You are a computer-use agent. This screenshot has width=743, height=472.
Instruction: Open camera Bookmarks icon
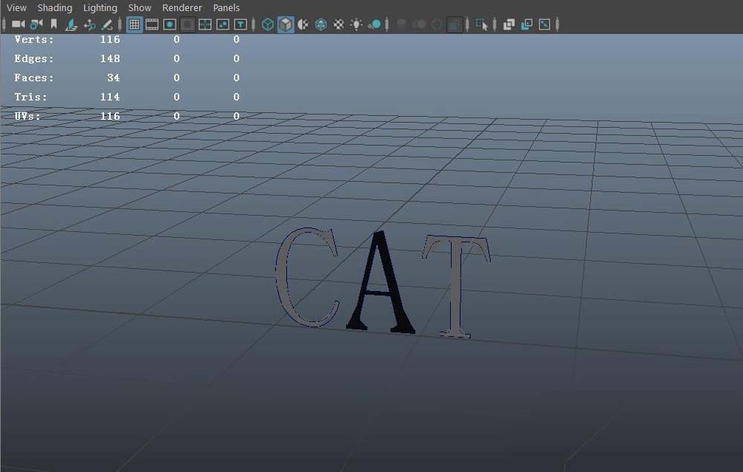(53, 25)
